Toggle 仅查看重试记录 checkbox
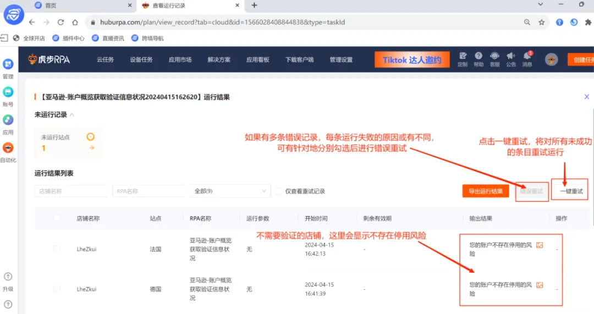Viewport: 594px width, 314px height. click(279, 191)
